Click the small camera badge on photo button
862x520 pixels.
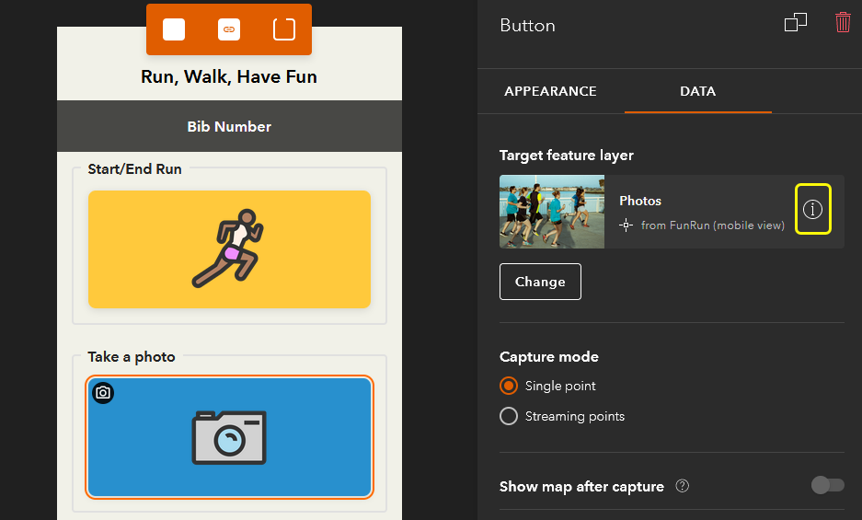(103, 393)
